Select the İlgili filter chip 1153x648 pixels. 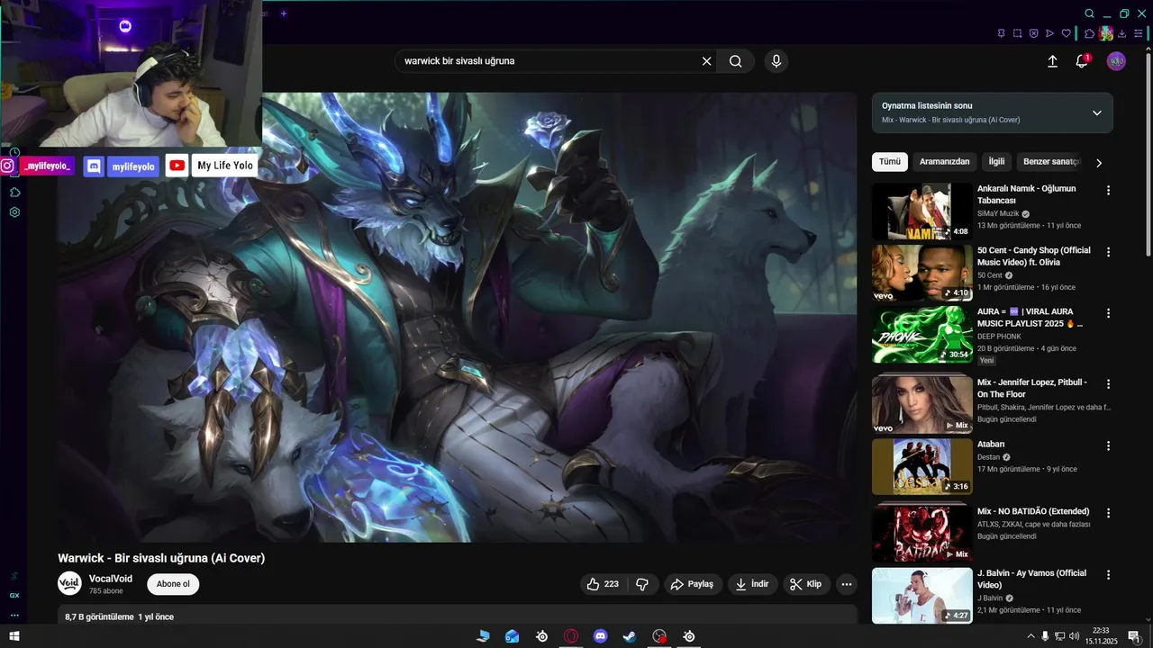coord(996,162)
